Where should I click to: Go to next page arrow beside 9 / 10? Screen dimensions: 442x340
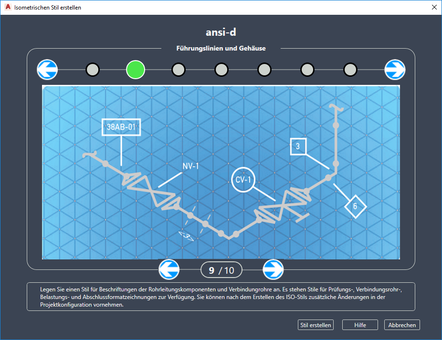click(273, 269)
